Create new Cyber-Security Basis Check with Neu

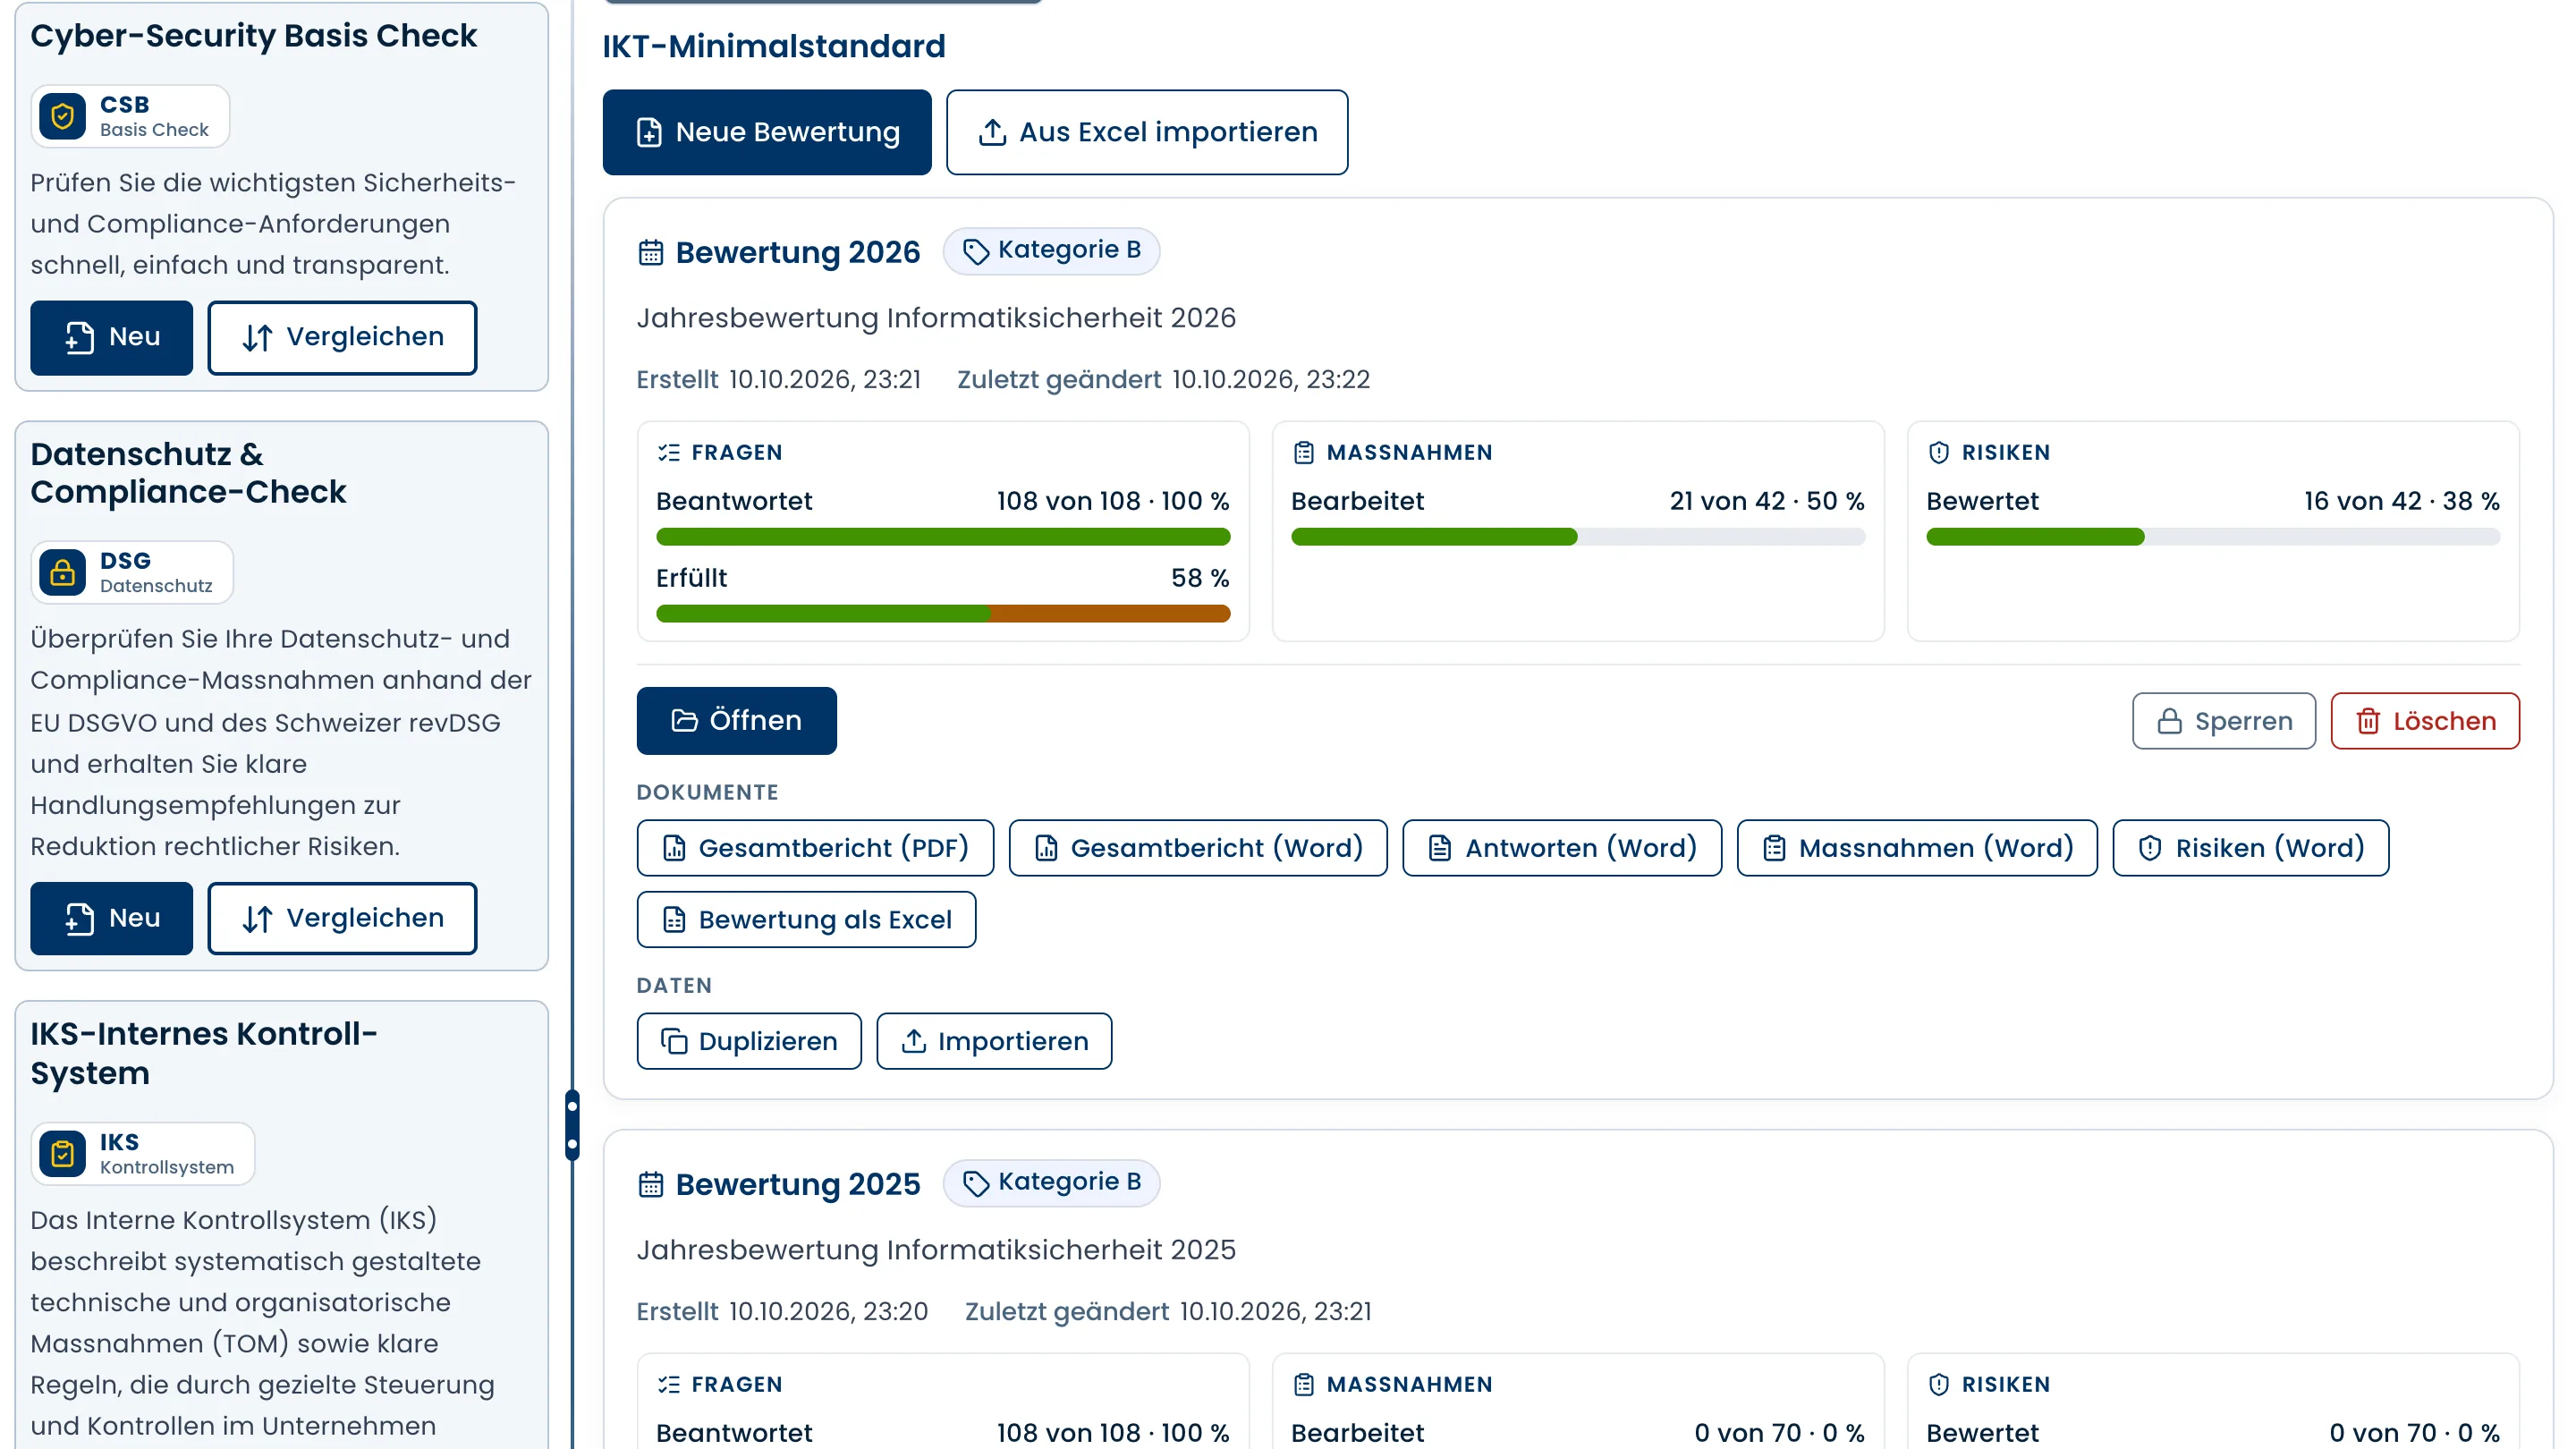click(x=111, y=338)
